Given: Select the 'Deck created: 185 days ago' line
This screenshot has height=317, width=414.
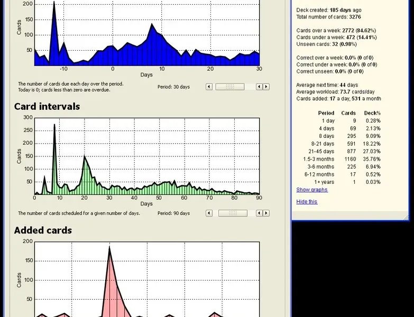Looking at the screenshot, I should (x=329, y=10).
